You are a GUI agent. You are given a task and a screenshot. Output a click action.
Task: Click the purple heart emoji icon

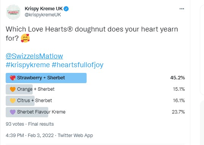point(13,112)
